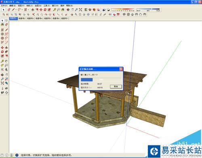
Task: Activate Position Camera tool in left palette
Action: click(2, 88)
